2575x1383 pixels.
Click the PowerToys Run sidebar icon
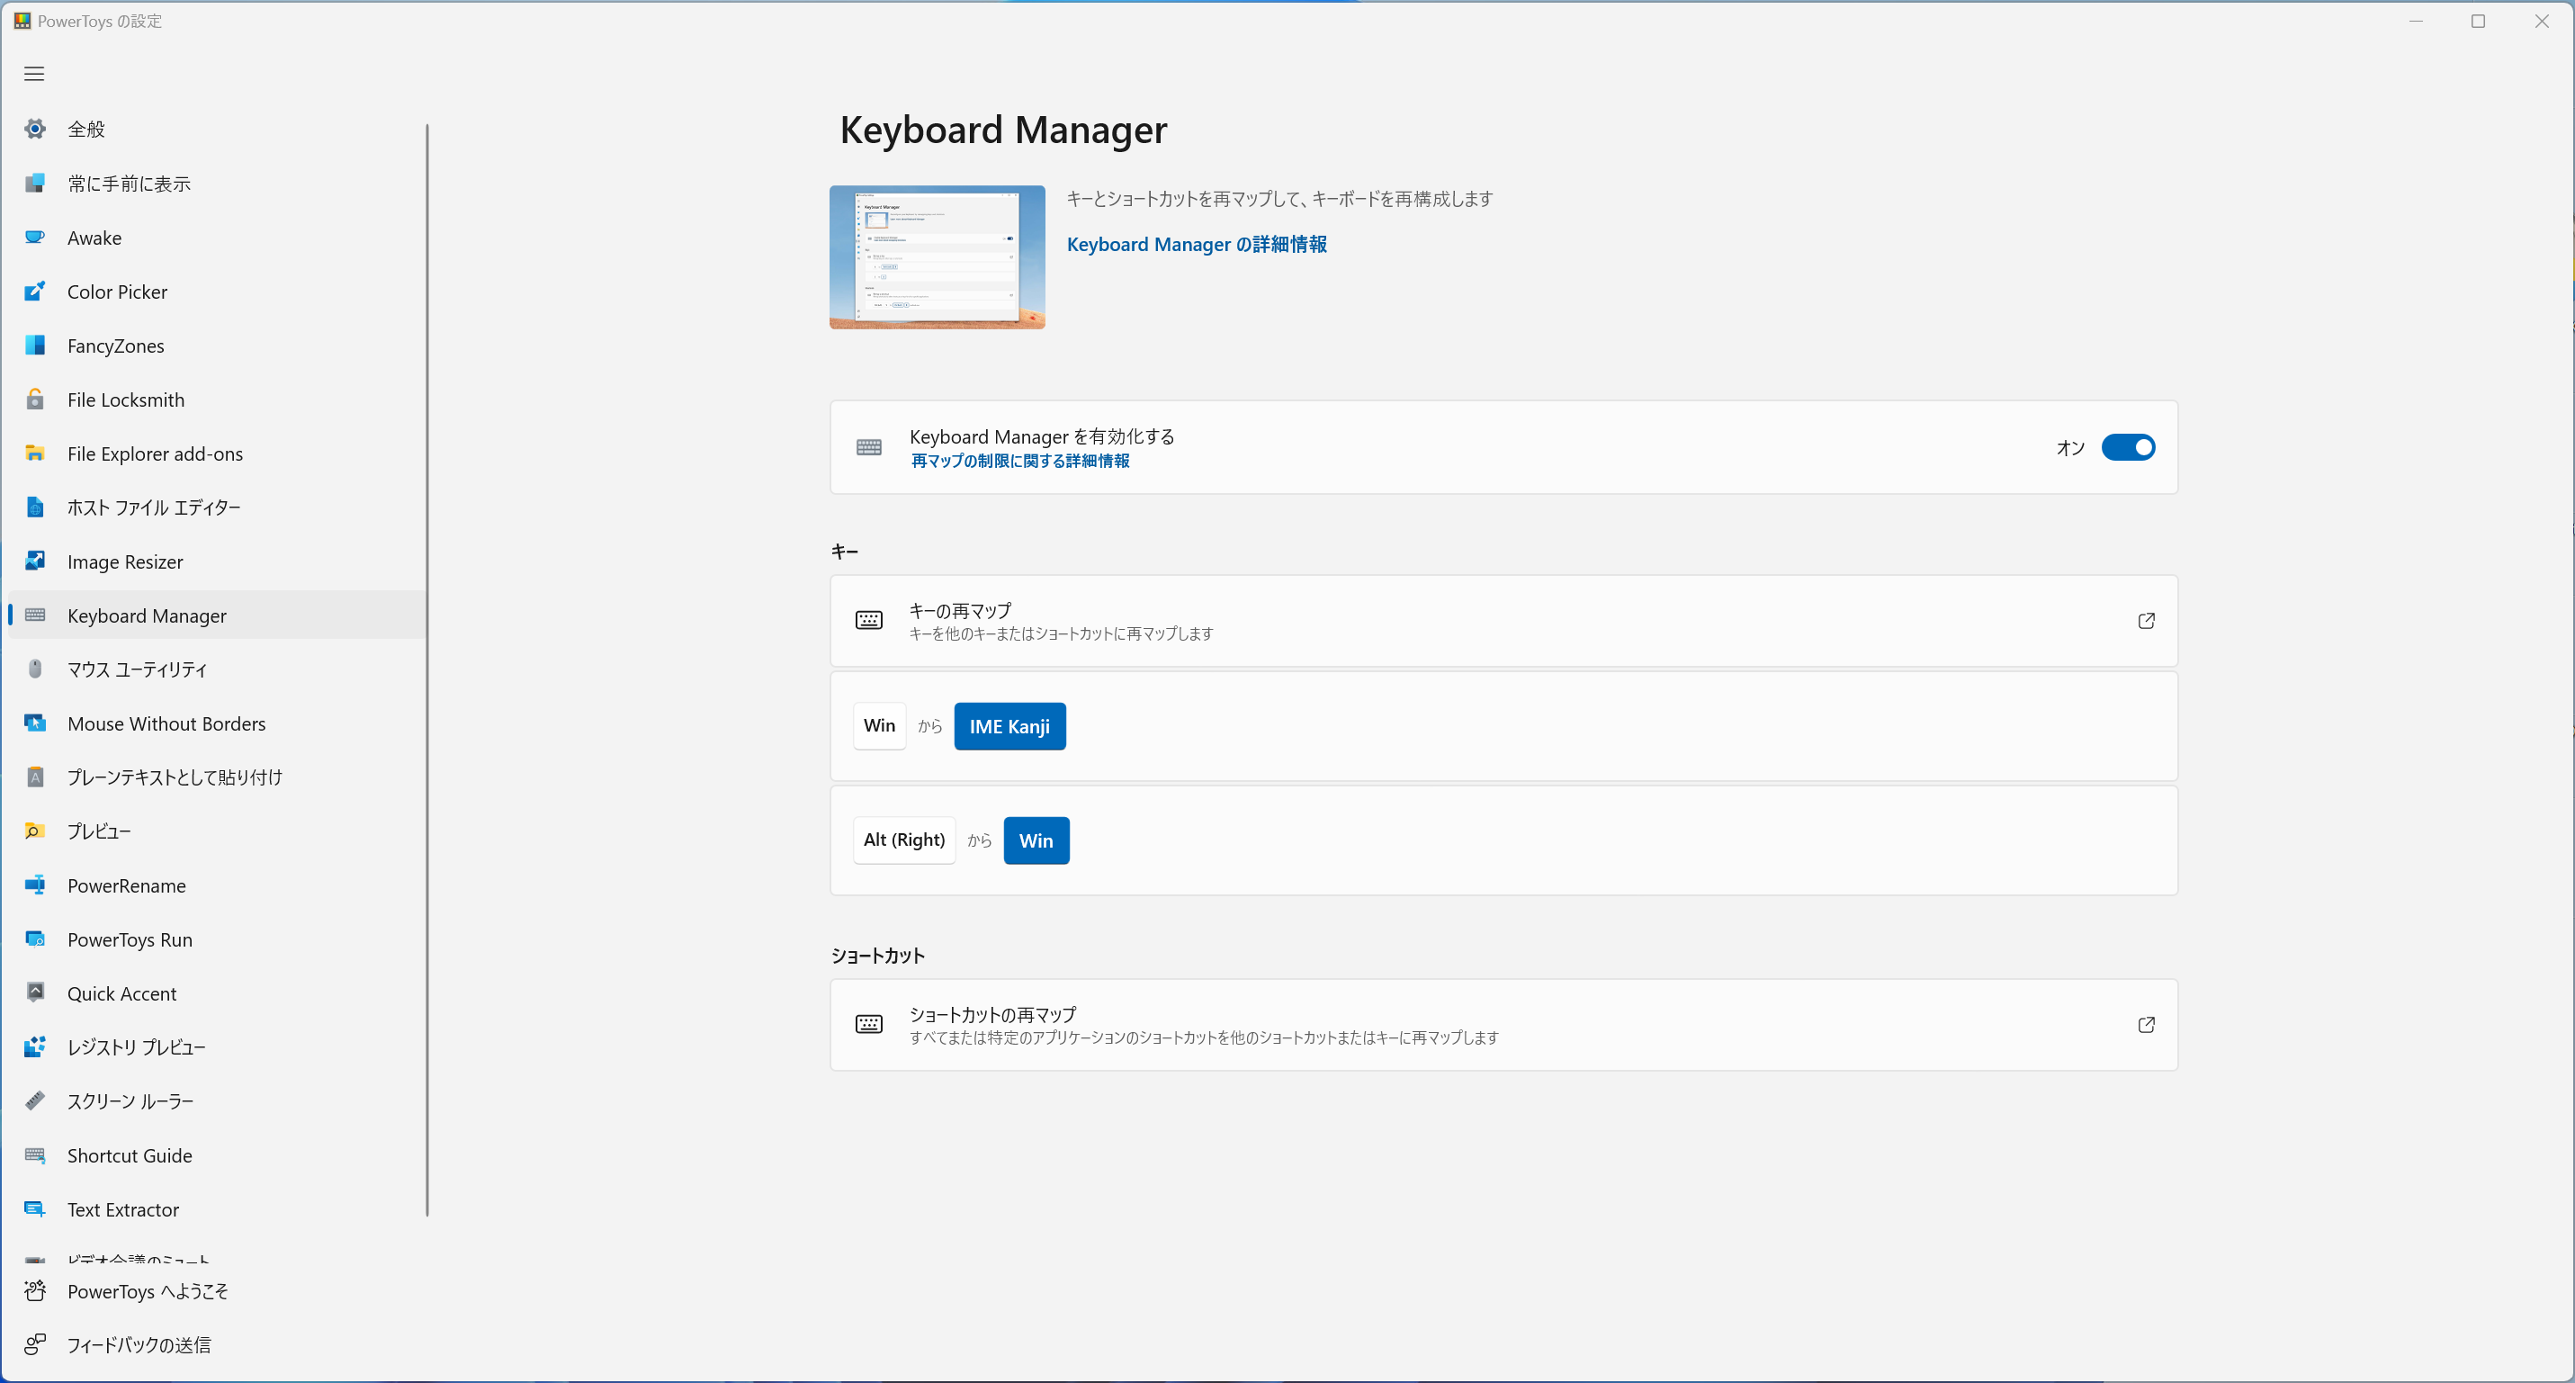tap(35, 939)
